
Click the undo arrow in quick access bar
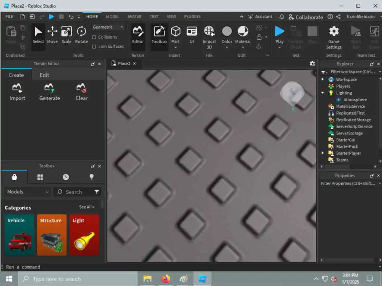tap(71, 17)
